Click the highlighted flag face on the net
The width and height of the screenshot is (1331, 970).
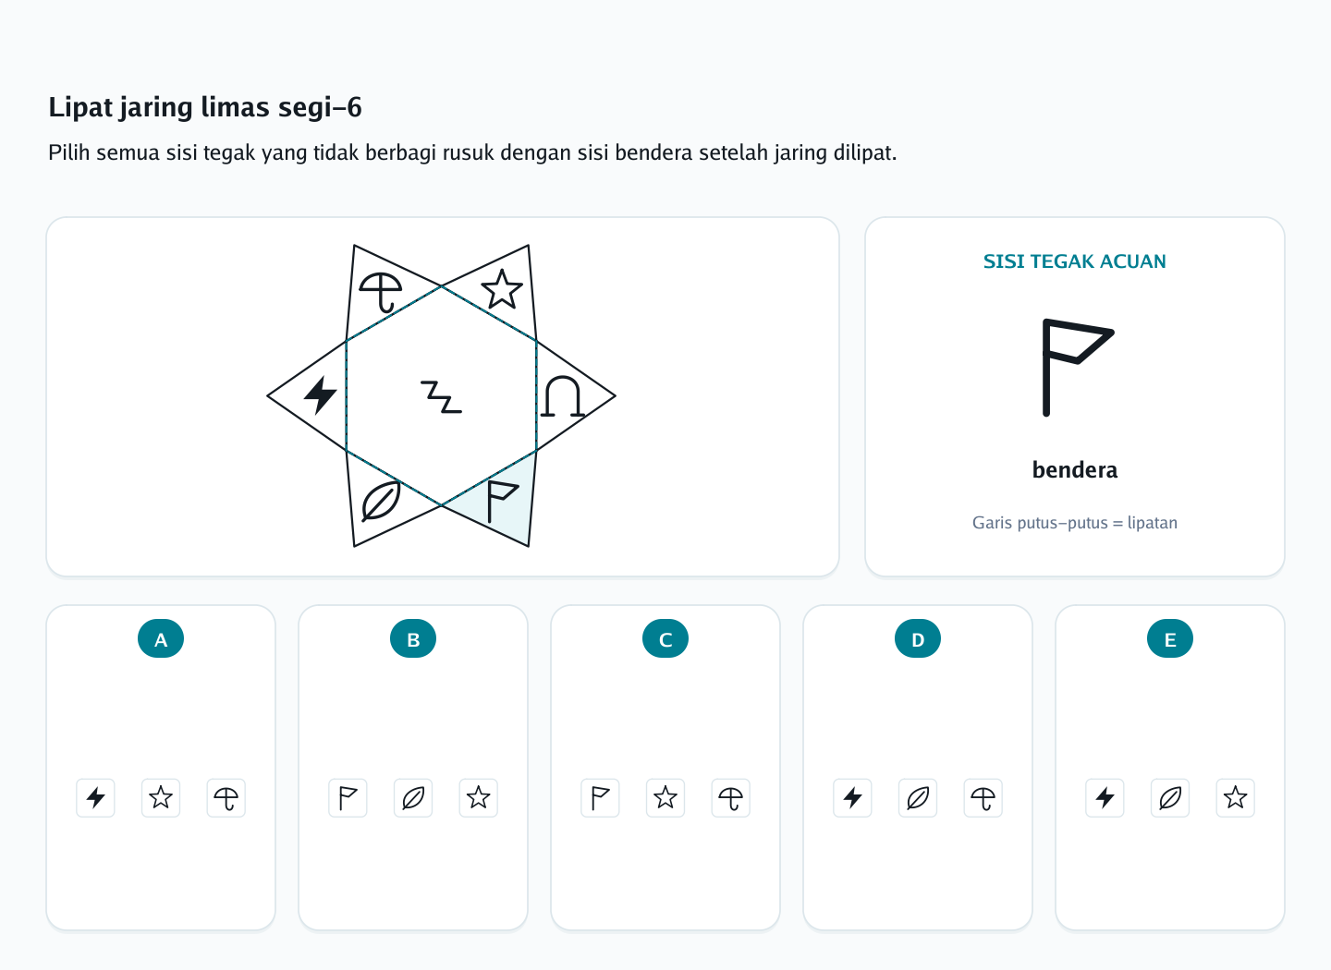tap(502, 501)
